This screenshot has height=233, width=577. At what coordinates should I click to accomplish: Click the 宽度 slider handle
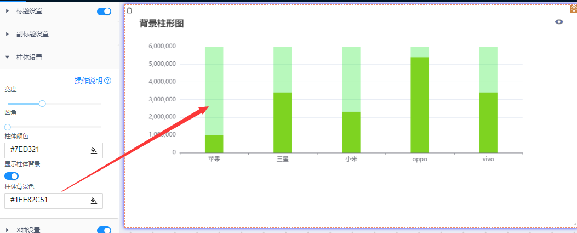42,104
